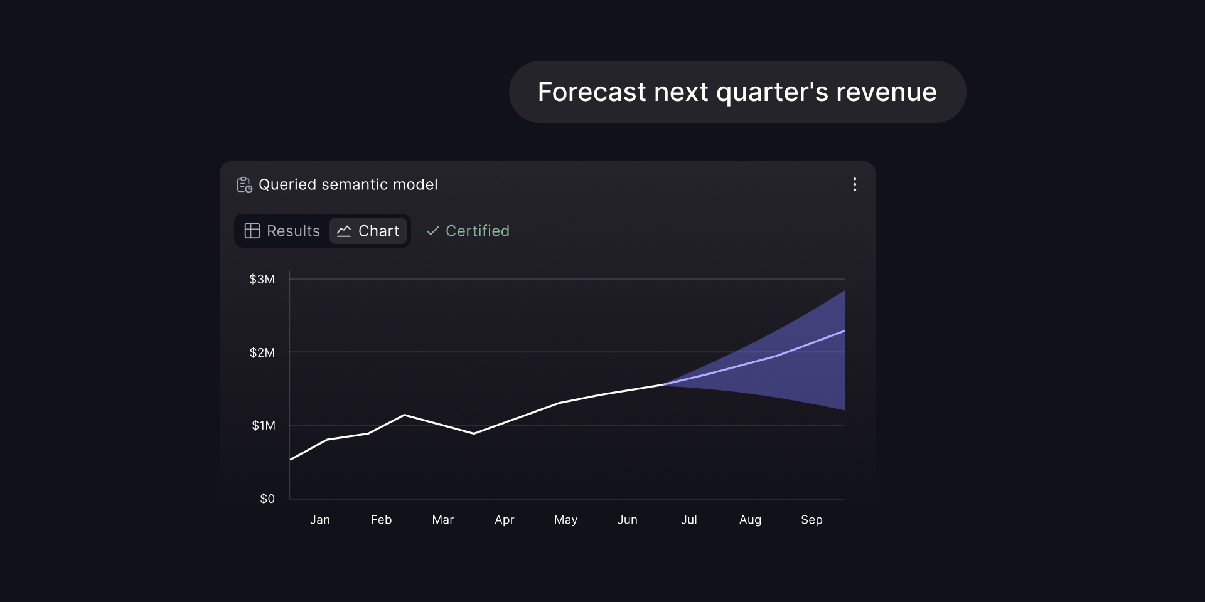1205x602 pixels.
Task: Select the 'Forecast next quarter's revenue' prompt bubble
Action: [x=737, y=92]
